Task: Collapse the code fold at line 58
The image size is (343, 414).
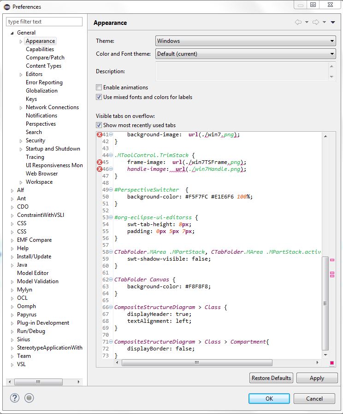Action: tap(111, 252)
